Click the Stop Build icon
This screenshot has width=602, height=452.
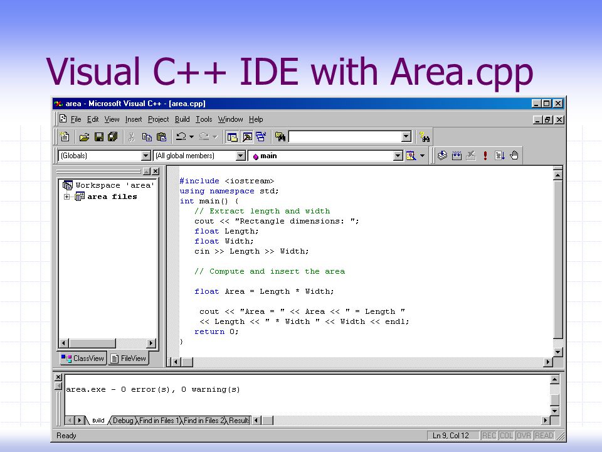[x=471, y=155]
